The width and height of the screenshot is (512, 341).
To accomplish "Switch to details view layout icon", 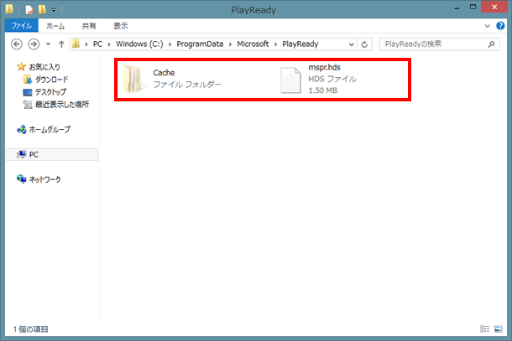I will [x=484, y=328].
